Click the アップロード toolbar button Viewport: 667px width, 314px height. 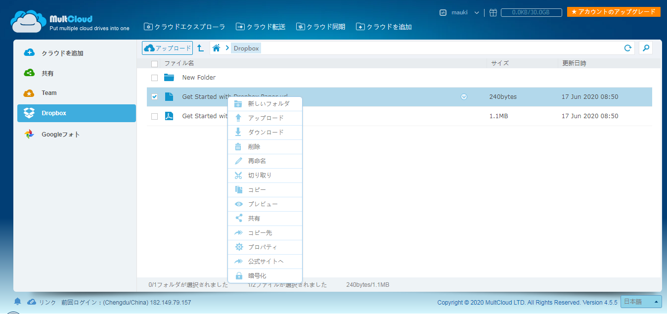[167, 48]
